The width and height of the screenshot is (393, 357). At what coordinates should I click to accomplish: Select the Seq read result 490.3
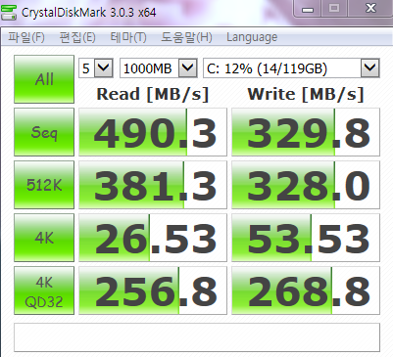(x=153, y=132)
